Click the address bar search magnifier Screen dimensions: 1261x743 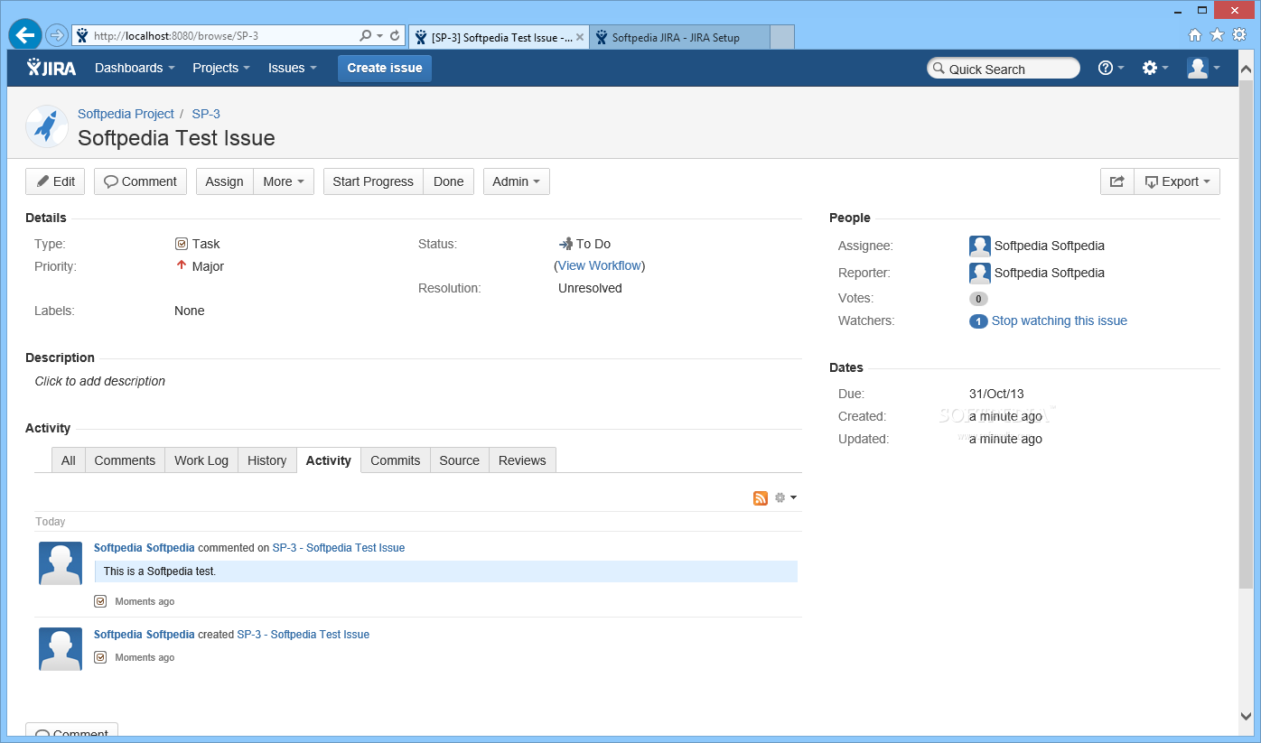(365, 36)
